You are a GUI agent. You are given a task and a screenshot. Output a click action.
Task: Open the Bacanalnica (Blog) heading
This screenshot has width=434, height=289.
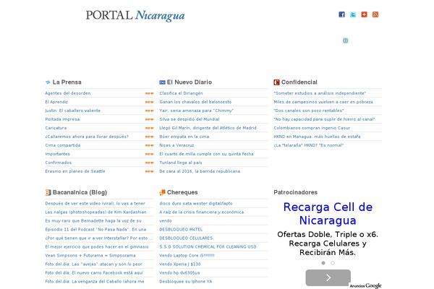pyautogui.click(x=80, y=192)
